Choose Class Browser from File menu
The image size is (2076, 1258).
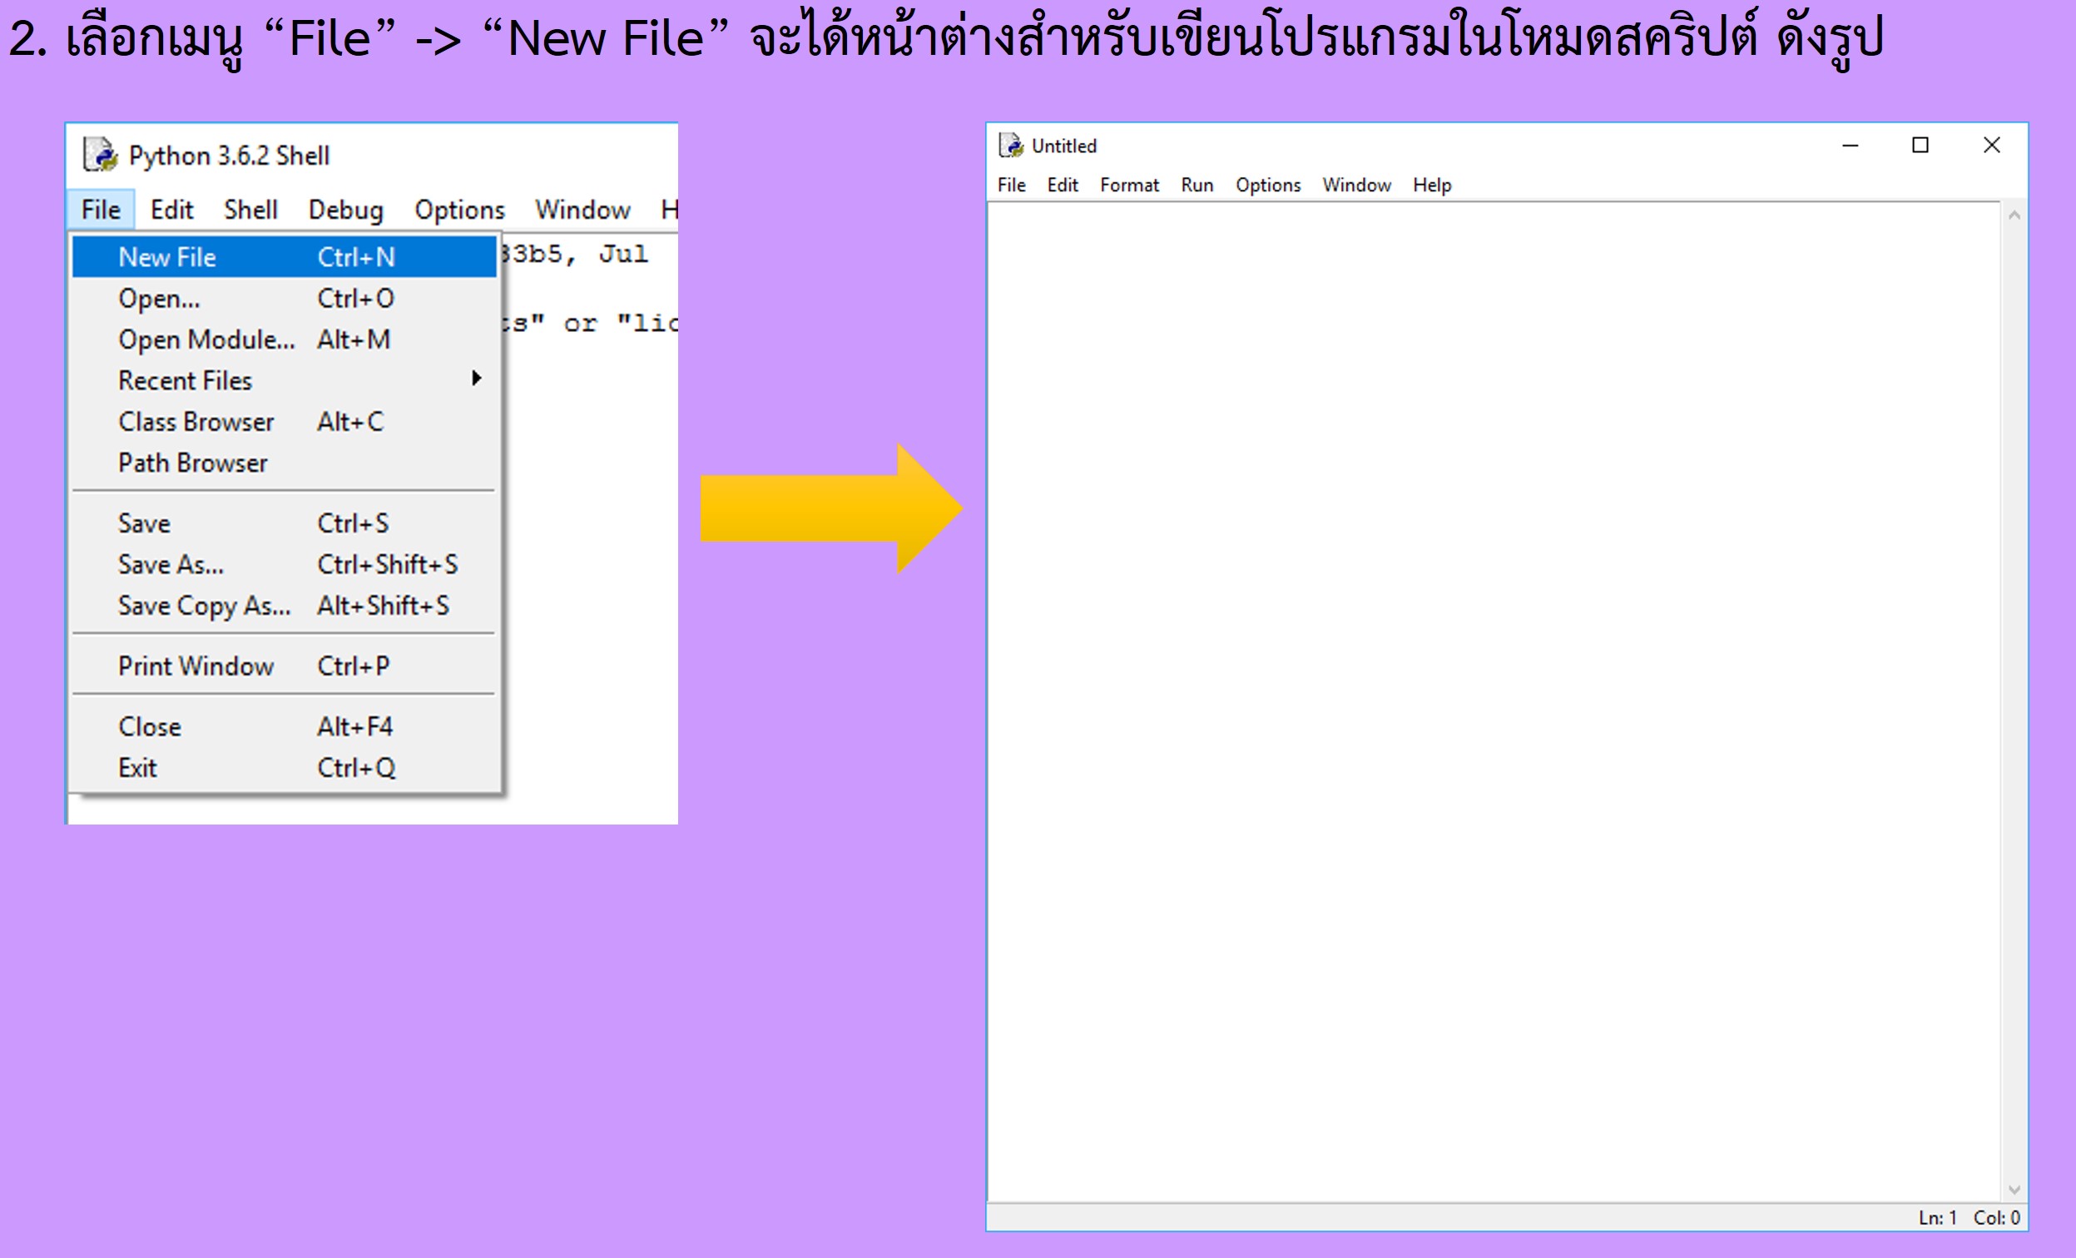point(196,421)
